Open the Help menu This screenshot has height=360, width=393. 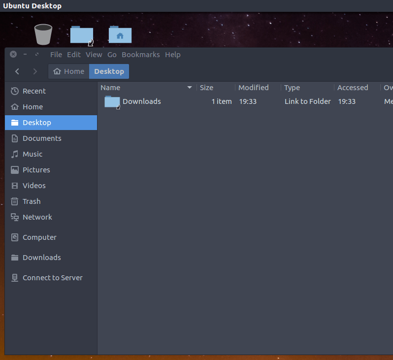(173, 55)
